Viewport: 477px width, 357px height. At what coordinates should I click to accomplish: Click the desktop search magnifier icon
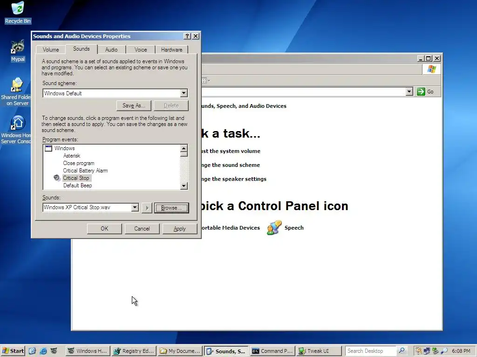(402, 350)
